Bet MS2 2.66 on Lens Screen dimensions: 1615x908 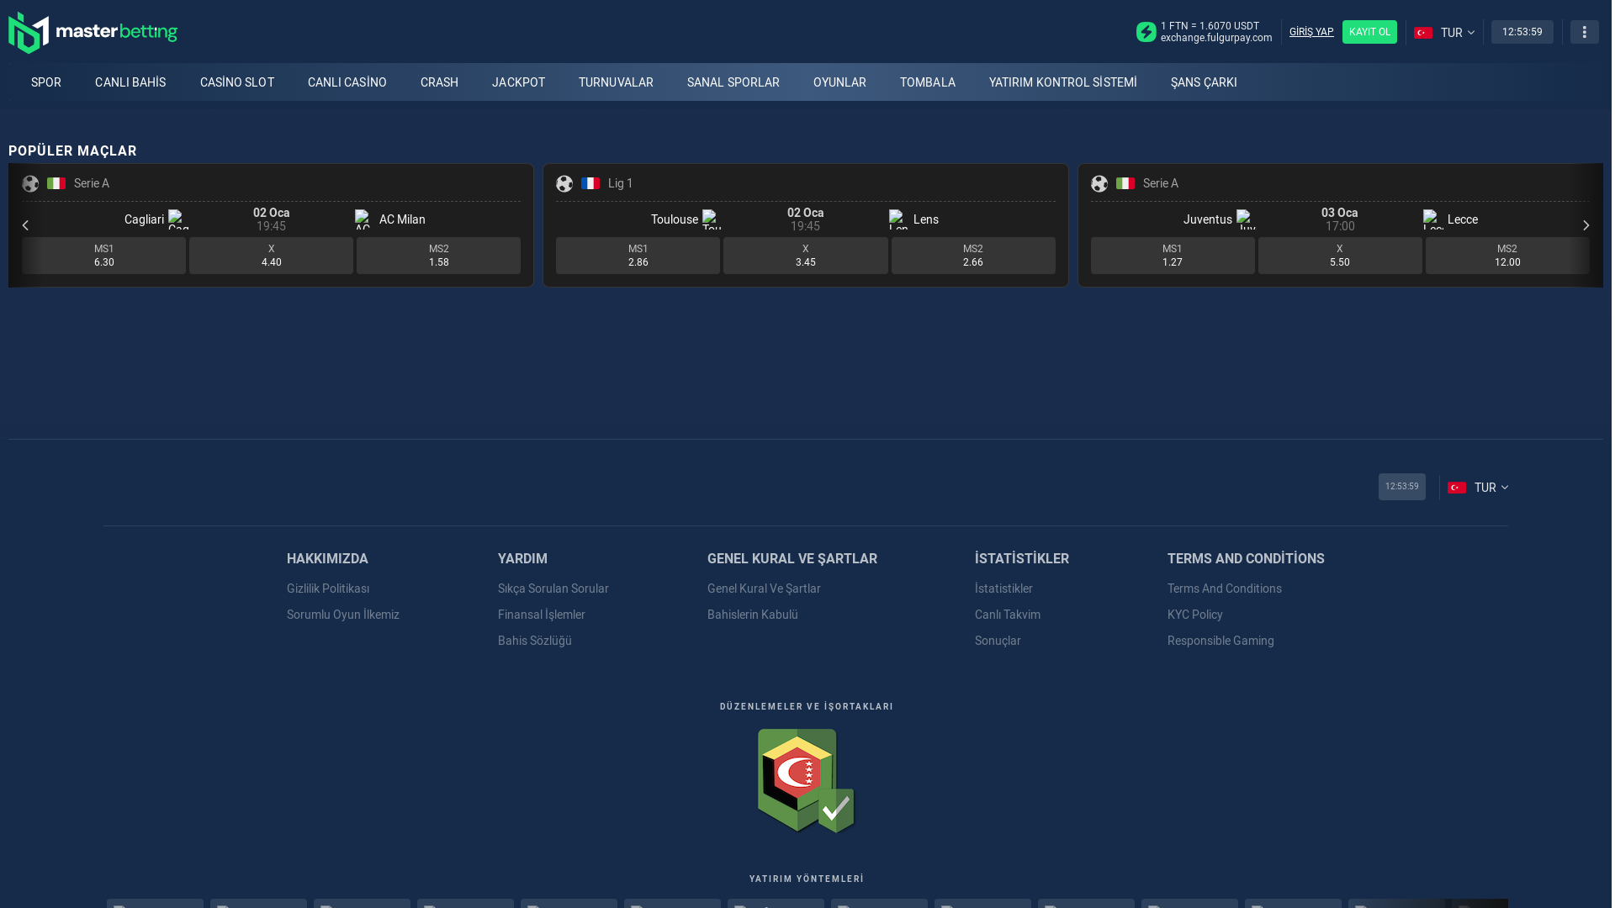coord(973,256)
